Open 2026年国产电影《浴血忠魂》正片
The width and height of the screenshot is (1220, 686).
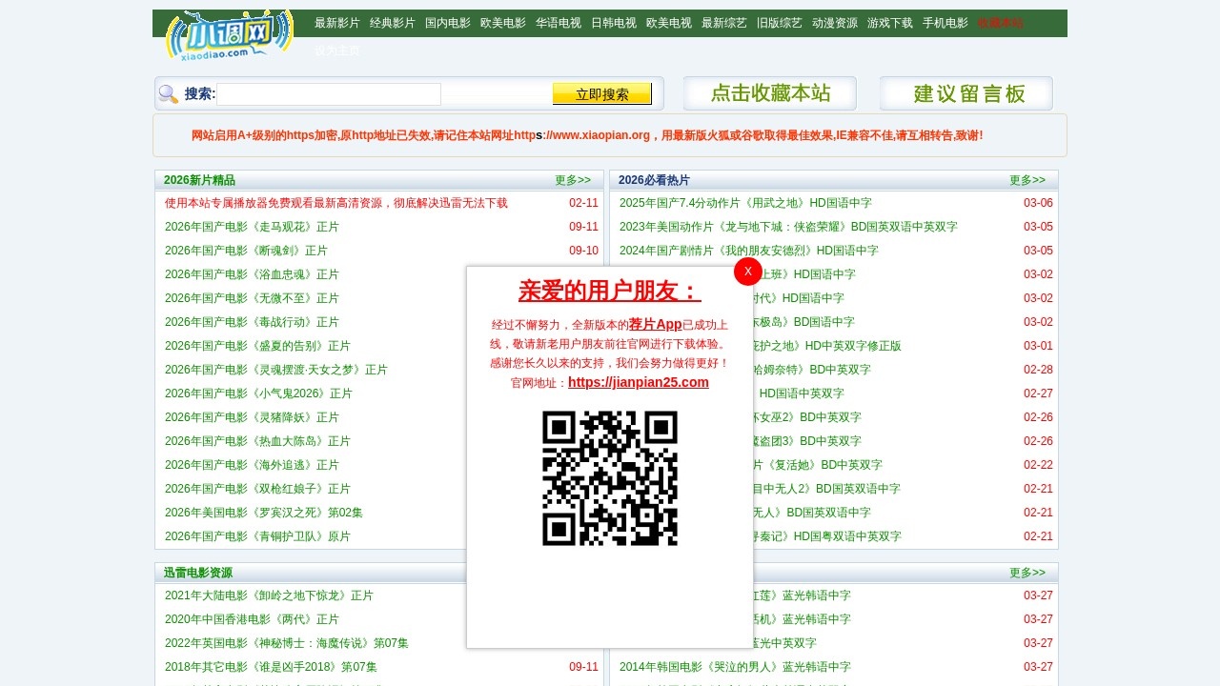point(252,274)
